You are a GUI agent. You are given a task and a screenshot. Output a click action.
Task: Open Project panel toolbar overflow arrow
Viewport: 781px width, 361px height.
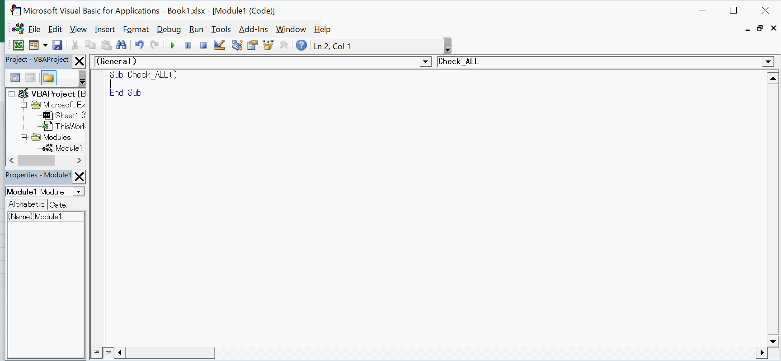pos(82,78)
